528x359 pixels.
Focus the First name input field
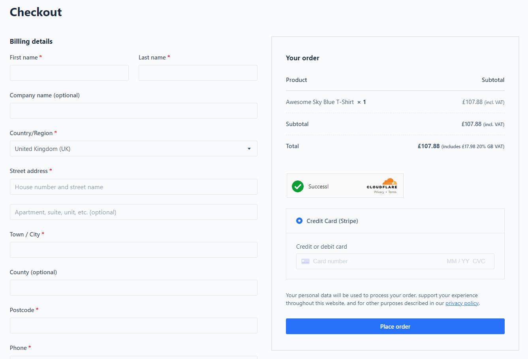point(69,73)
